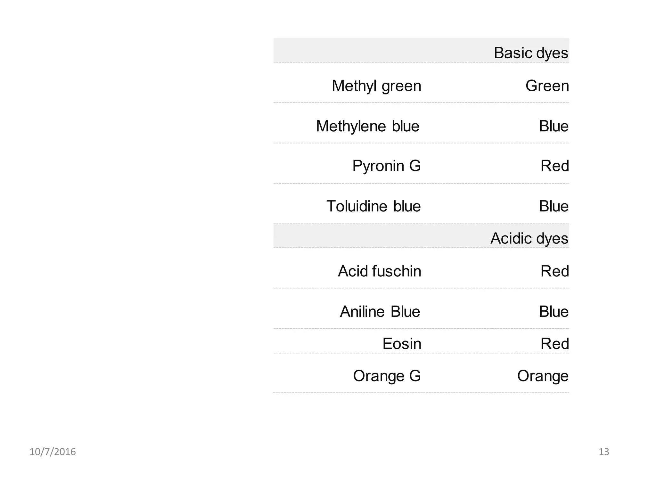656x492 pixels.
Task: Click the "Acidic dyes" section header
Action: point(529,238)
